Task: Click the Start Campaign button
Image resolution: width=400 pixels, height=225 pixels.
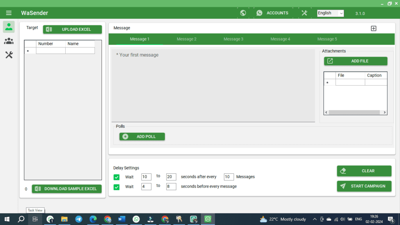Action: pyautogui.click(x=364, y=186)
